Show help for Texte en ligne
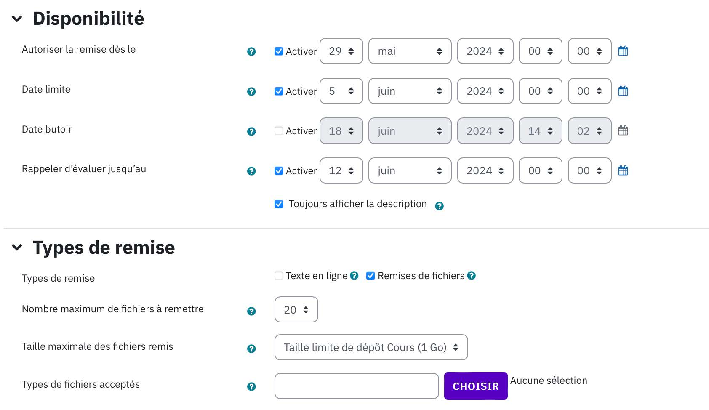The image size is (709, 410). 354,275
